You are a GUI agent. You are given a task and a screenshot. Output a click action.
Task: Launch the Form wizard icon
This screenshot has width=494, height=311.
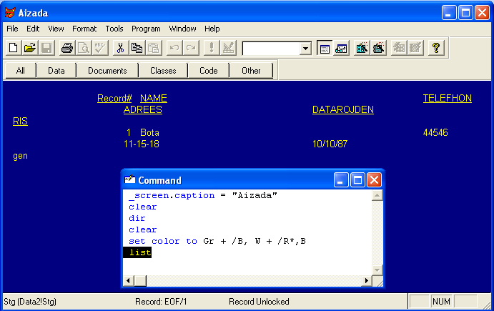[362, 48]
